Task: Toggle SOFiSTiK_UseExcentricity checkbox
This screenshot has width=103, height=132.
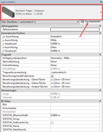Action: [x=52, y=123]
